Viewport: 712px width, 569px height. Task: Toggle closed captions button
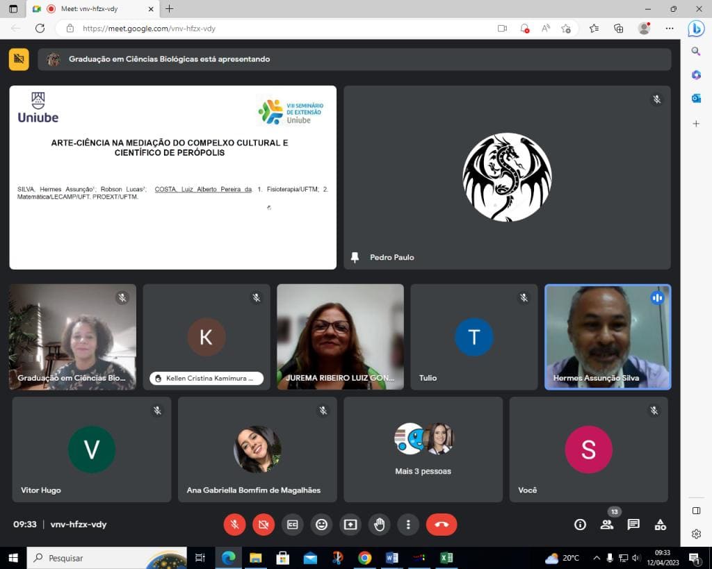coord(293,525)
